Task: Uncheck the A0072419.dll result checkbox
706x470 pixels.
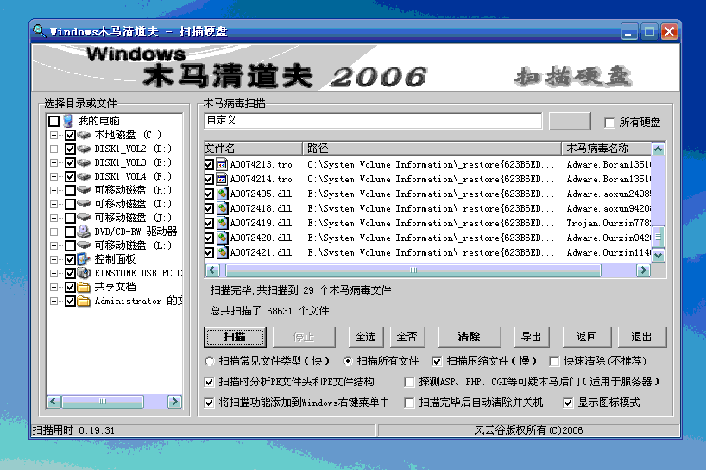Action: [x=209, y=223]
